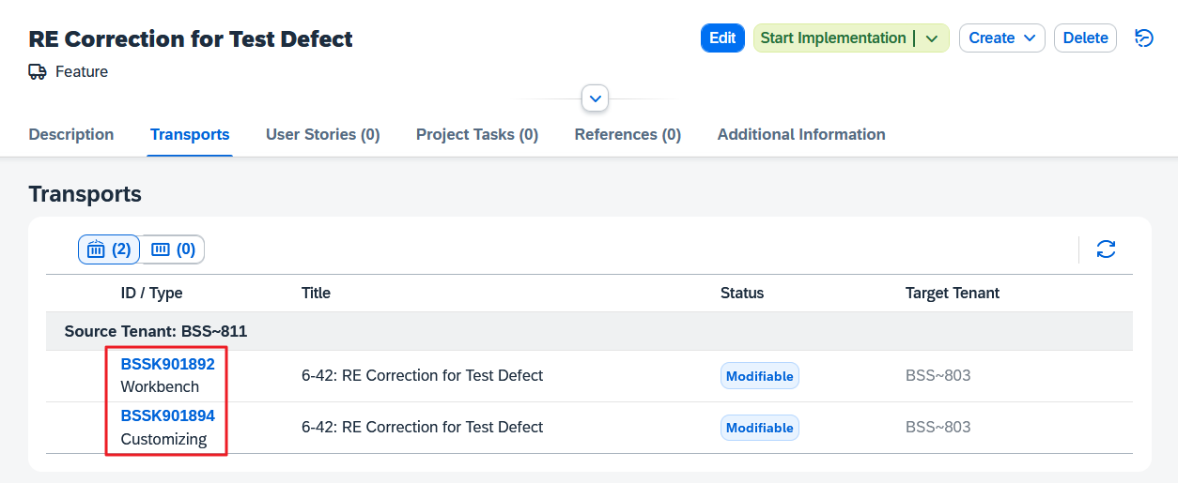Open the Start Implementation dropdown arrow
The width and height of the screenshot is (1178, 483).
(932, 38)
